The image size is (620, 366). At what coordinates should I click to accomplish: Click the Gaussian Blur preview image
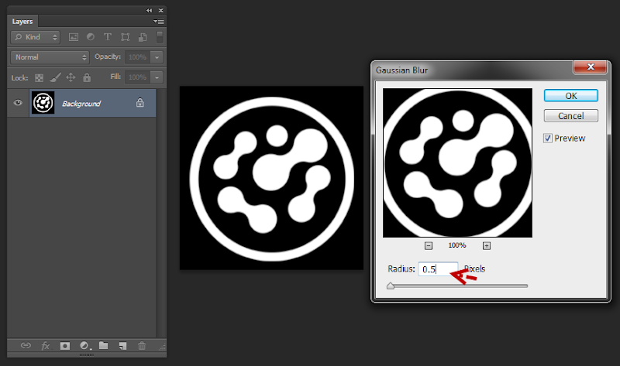(x=457, y=162)
